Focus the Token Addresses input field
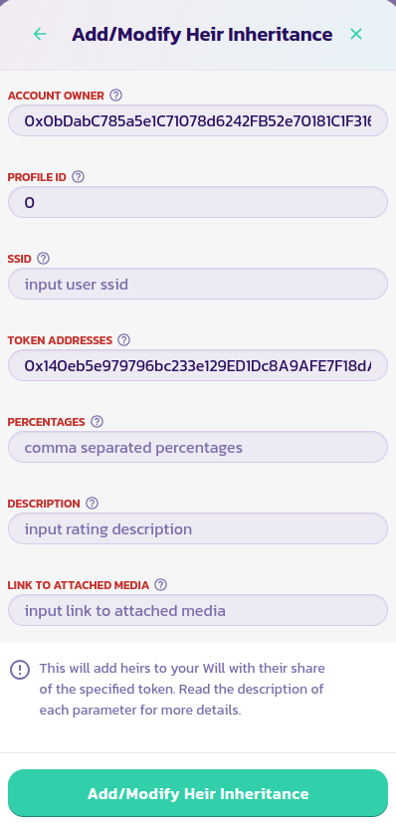The width and height of the screenshot is (396, 824). point(198,365)
